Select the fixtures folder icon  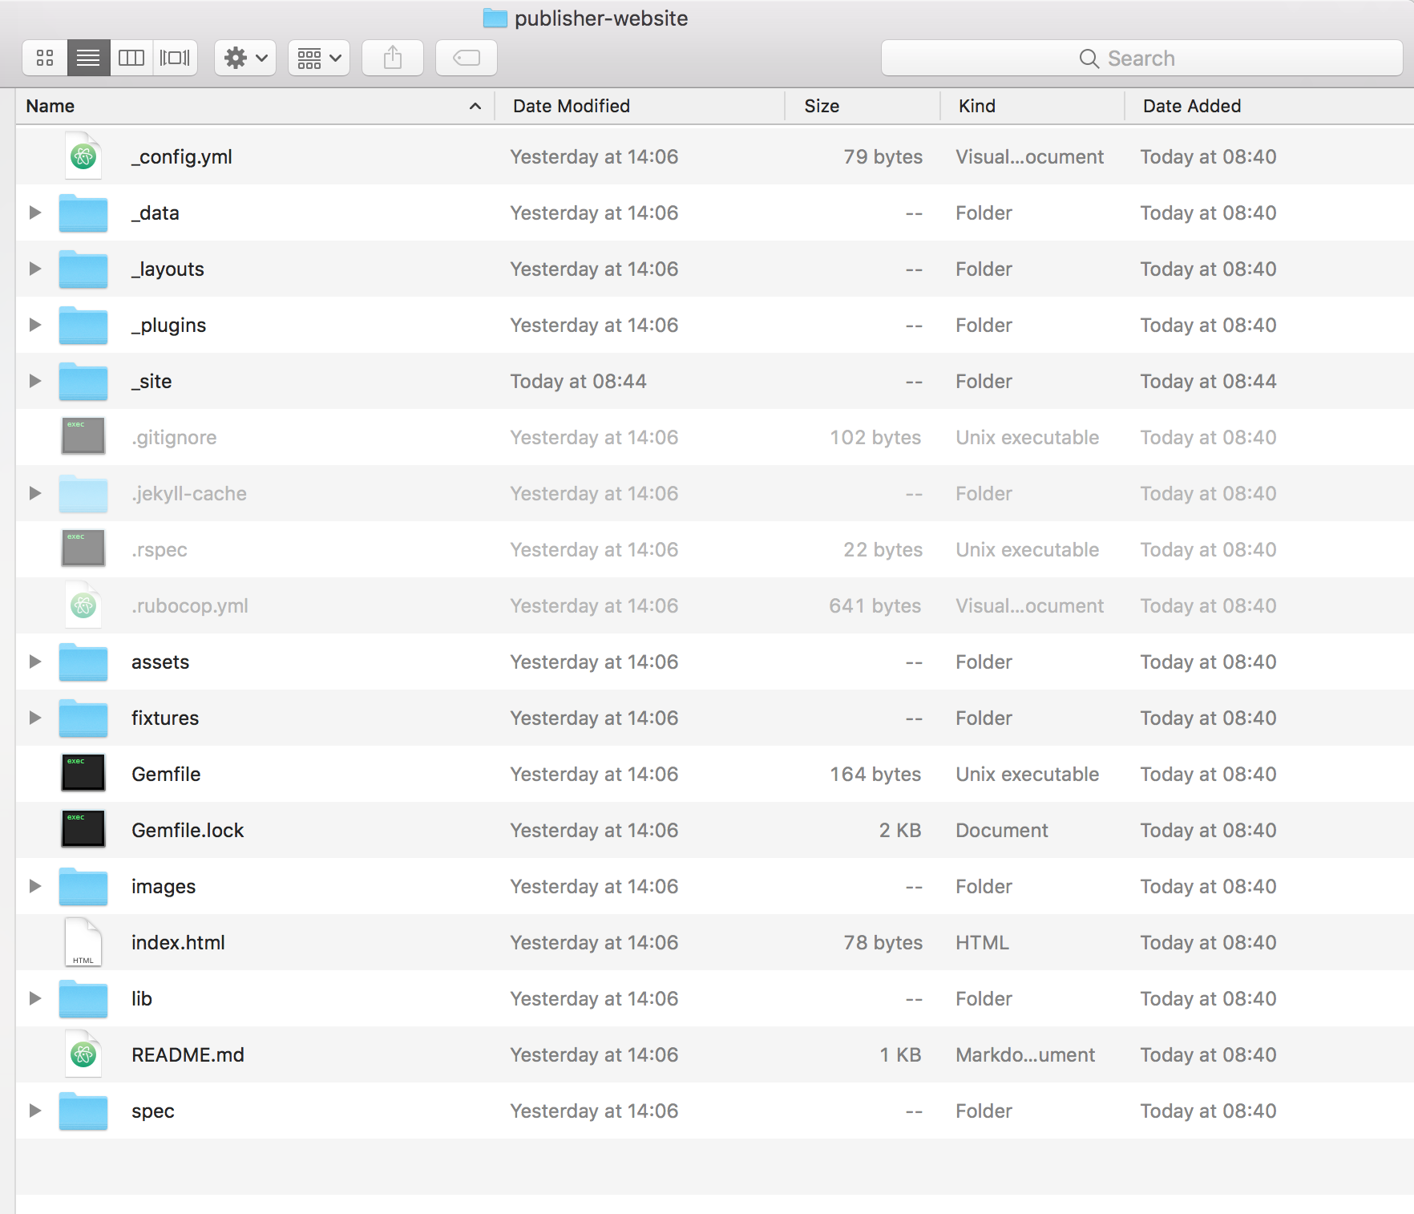(83, 718)
